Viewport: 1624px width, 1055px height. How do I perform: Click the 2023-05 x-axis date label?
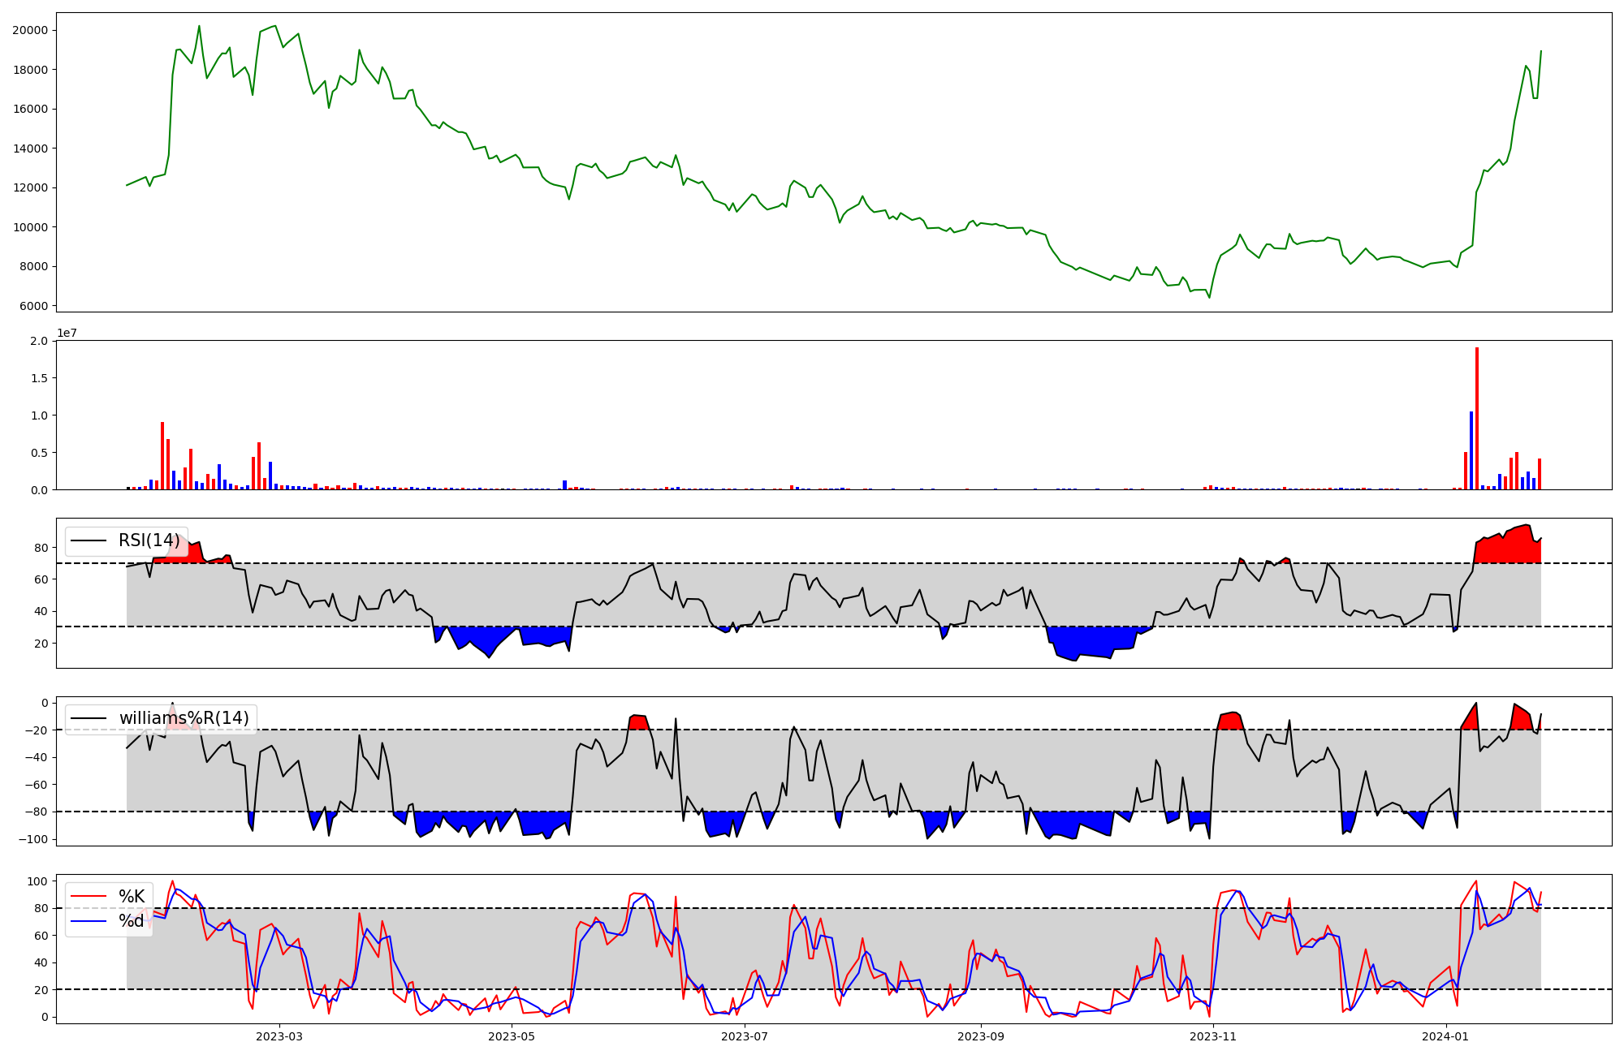tap(512, 1036)
